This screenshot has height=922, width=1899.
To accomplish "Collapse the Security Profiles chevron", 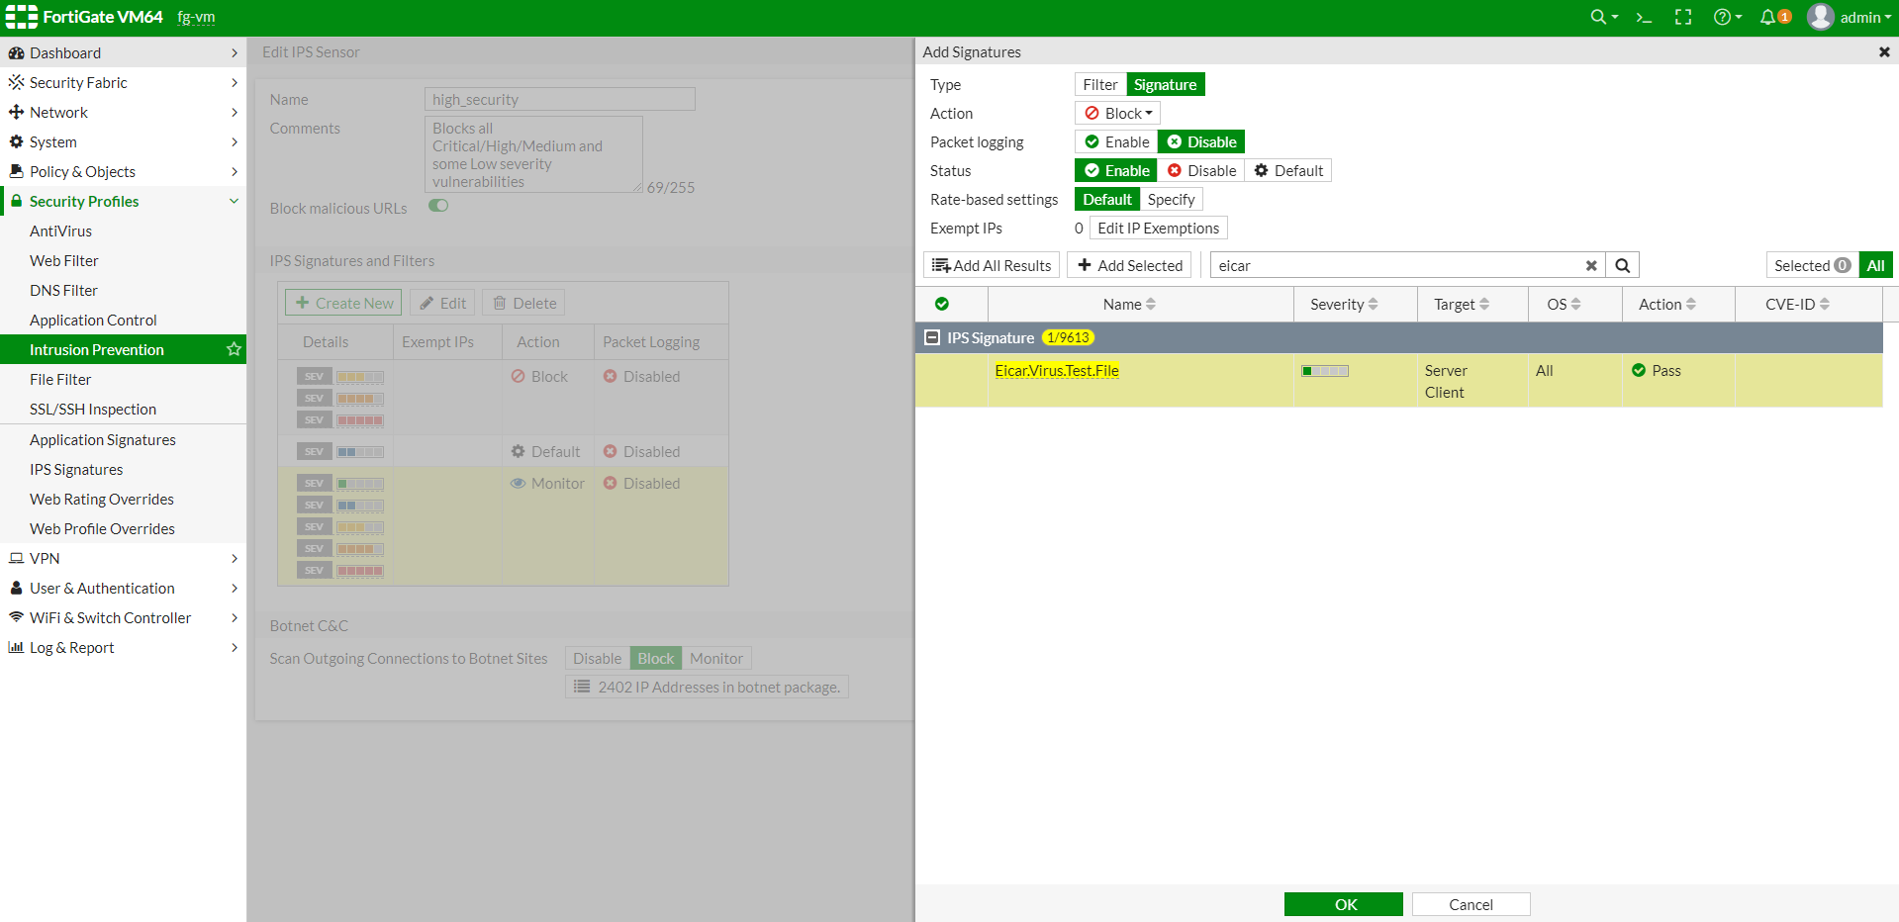I will pos(234,201).
